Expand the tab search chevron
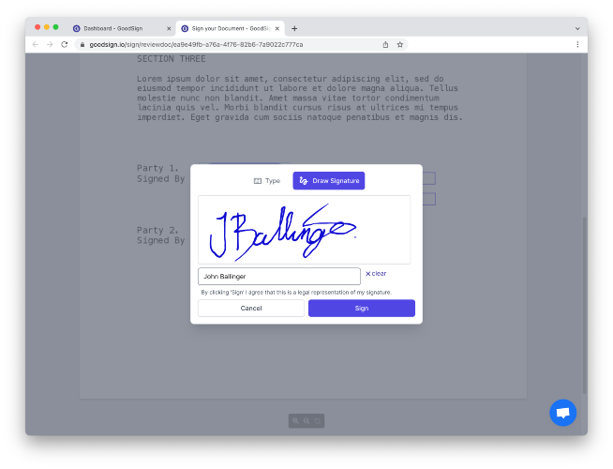This screenshot has width=613, height=469. (577, 28)
